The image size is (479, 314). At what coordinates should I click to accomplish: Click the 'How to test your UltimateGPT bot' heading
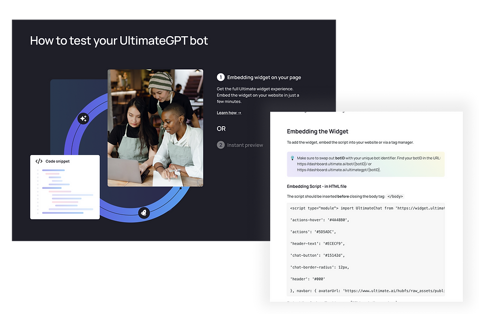119,41
